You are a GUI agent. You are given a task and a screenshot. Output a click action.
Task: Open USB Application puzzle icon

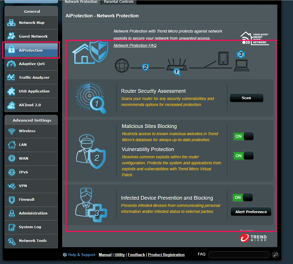pos(11,91)
